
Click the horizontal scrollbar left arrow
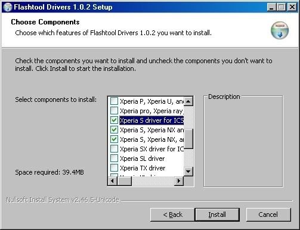[x=113, y=181]
